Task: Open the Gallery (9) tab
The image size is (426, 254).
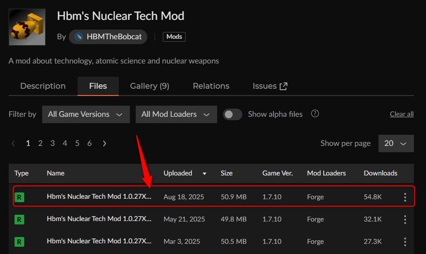Action: click(150, 86)
